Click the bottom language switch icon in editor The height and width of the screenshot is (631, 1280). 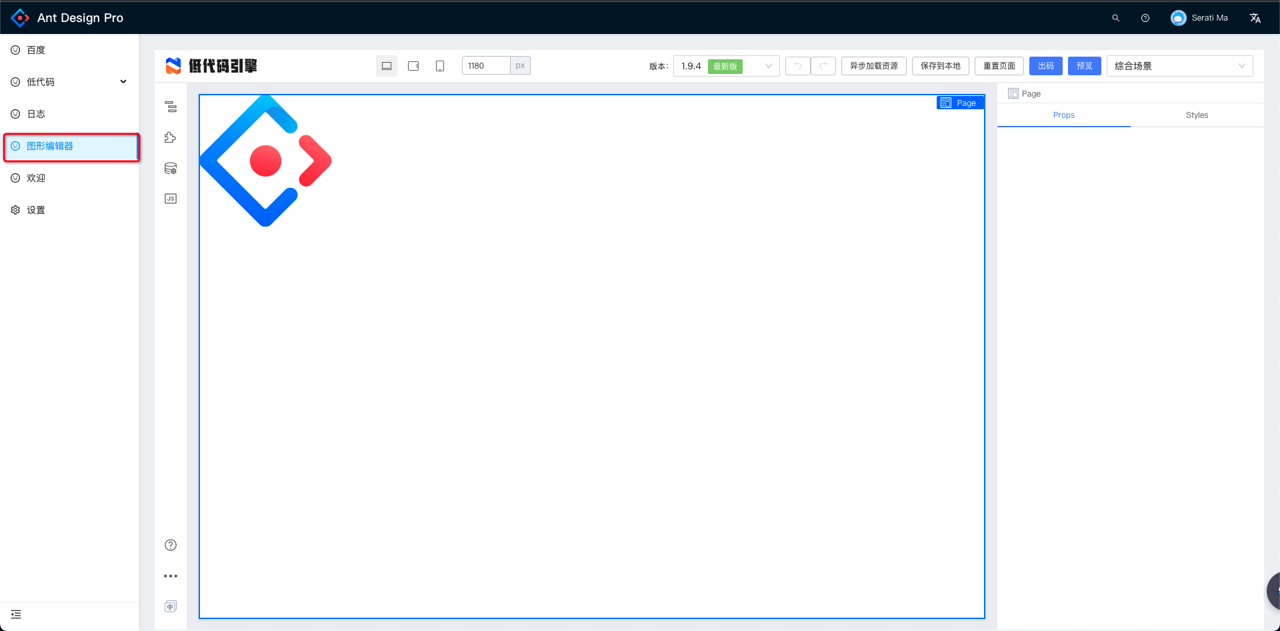(171, 606)
